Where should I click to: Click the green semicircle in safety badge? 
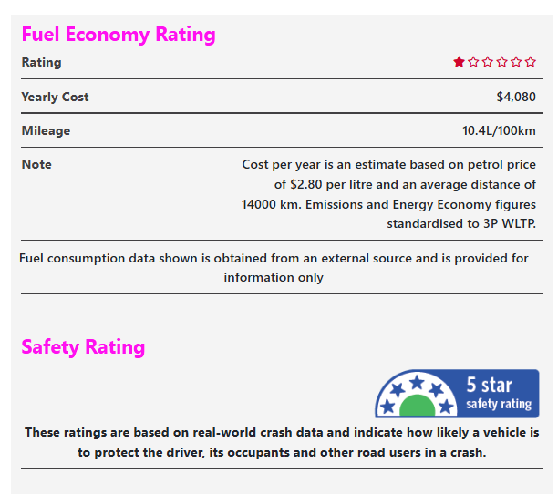416,407
